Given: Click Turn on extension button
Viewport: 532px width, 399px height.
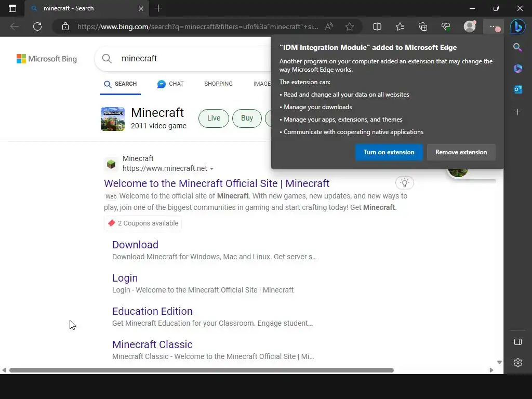Looking at the screenshot, I should 389,152.
